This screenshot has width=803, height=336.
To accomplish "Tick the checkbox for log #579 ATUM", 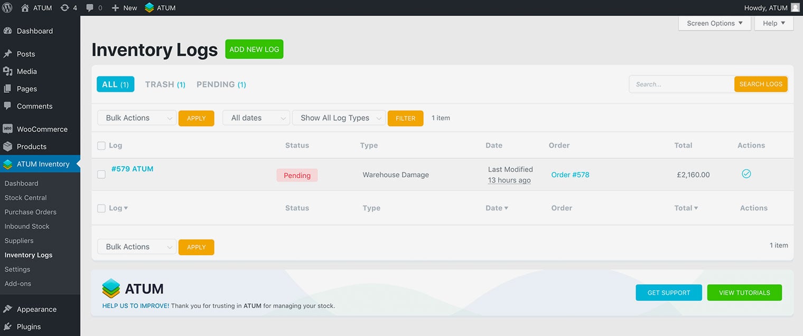I will (101, 175).
